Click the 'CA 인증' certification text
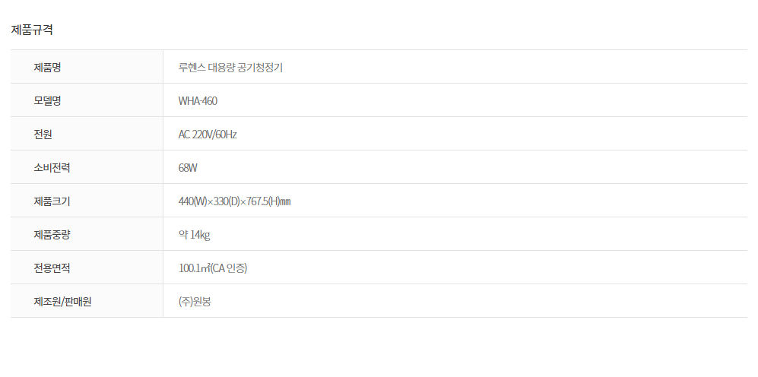 [x=230, y=268]
